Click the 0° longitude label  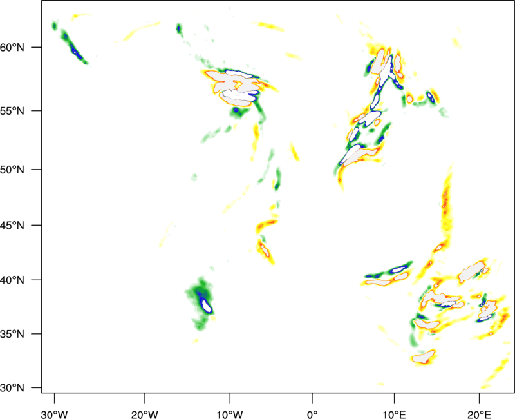pyautogui.click(x=312, y=414)
